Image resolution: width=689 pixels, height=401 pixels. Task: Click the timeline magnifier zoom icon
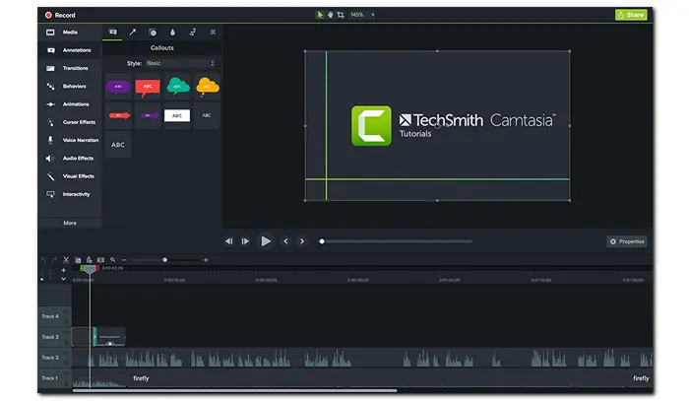coord(112,260)
